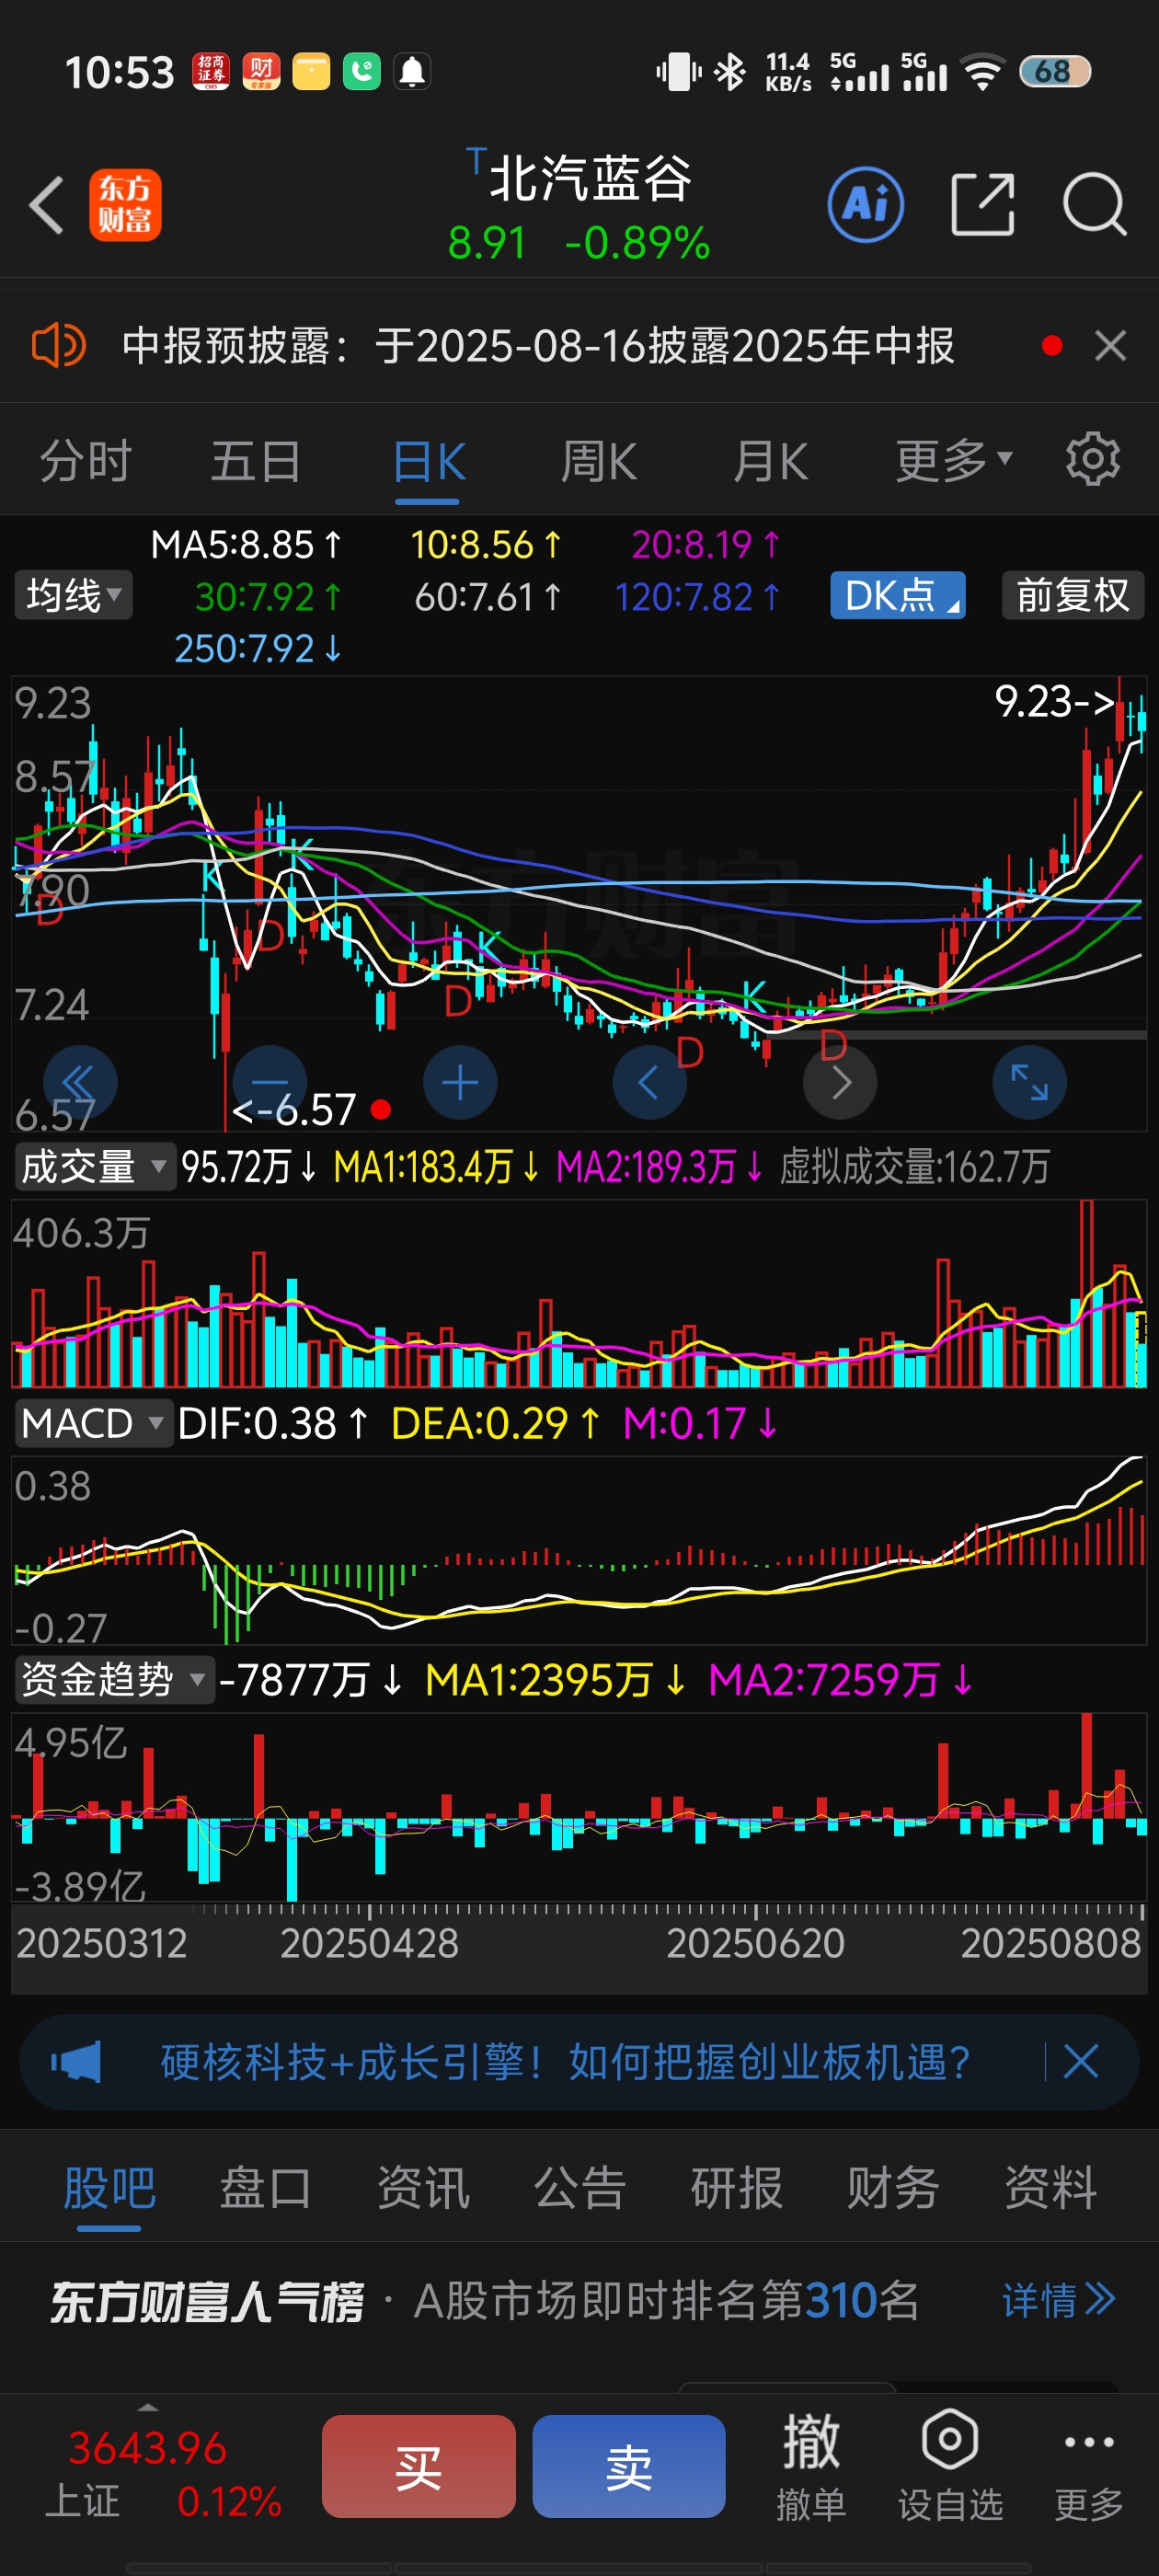The width and height of the screenshot is (1159, 2576).
Task: Tap the MA5:8.85 value
Action: pos(246,545)
